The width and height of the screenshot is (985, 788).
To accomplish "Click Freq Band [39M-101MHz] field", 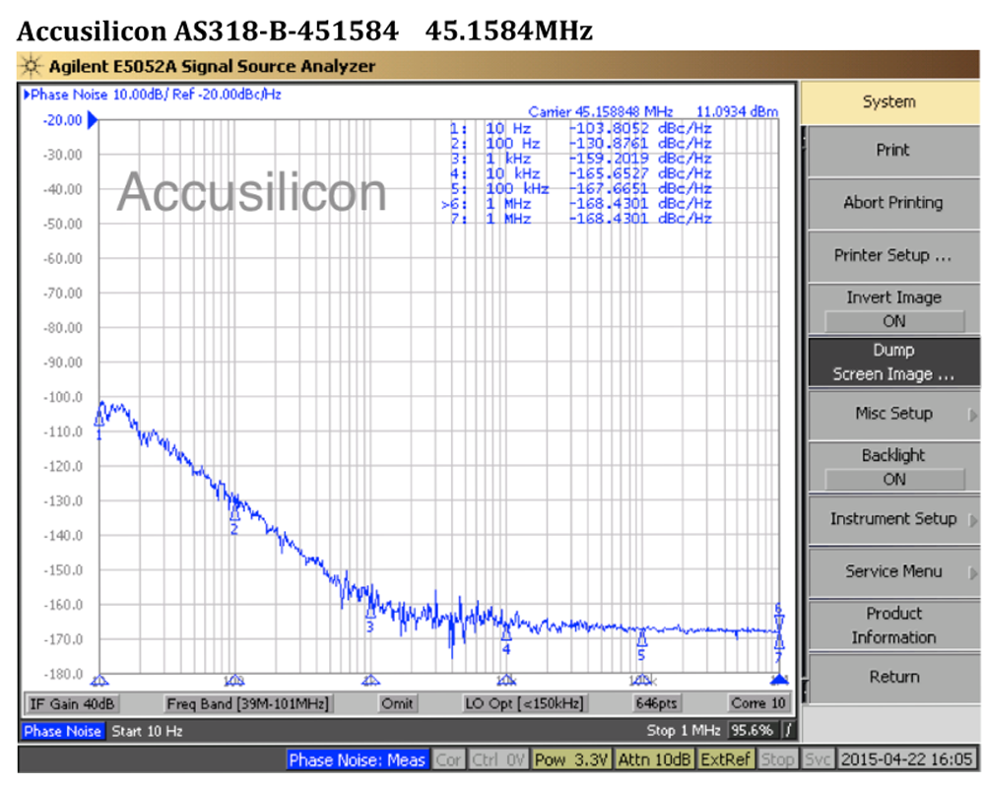I will pos(247,704).
